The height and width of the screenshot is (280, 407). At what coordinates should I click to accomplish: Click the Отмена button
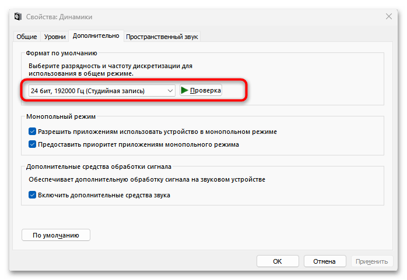click(x=324, y=261)
